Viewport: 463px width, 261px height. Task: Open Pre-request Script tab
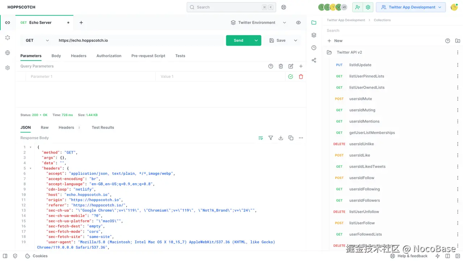[148, 56]
